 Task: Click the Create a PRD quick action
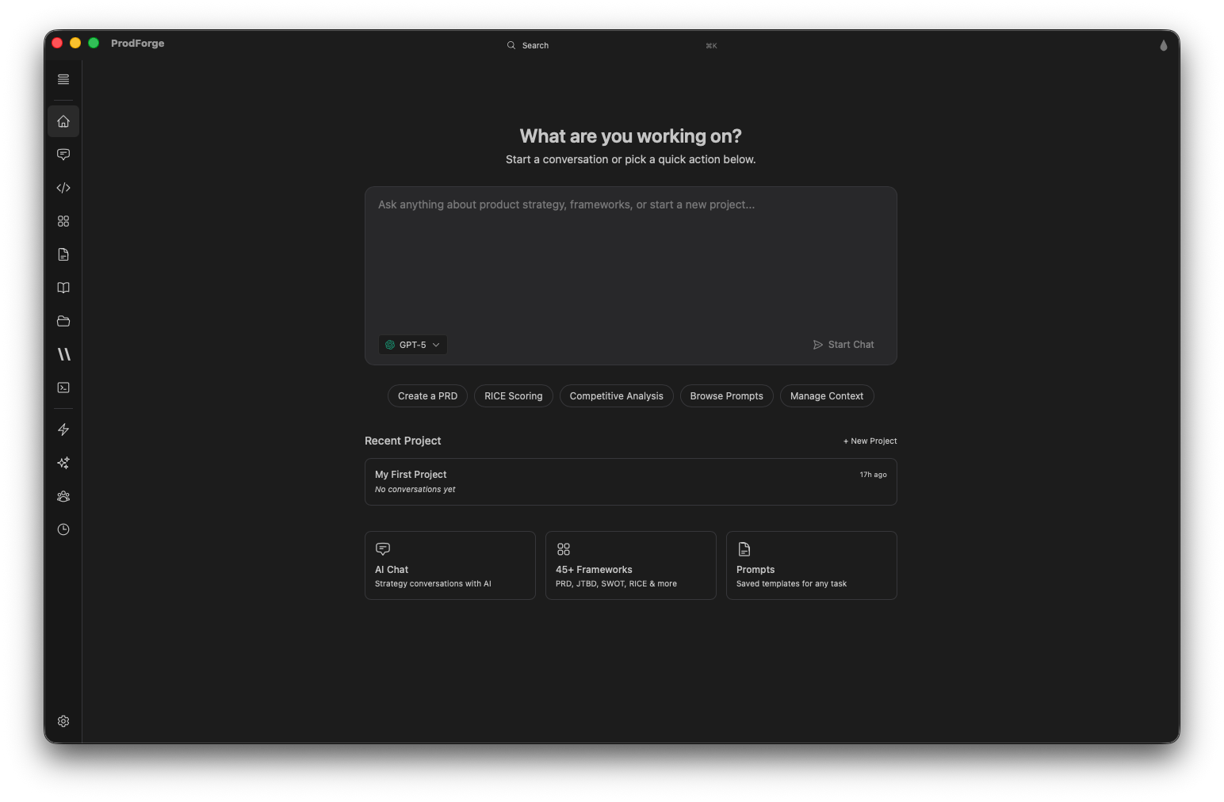point(427,395)
